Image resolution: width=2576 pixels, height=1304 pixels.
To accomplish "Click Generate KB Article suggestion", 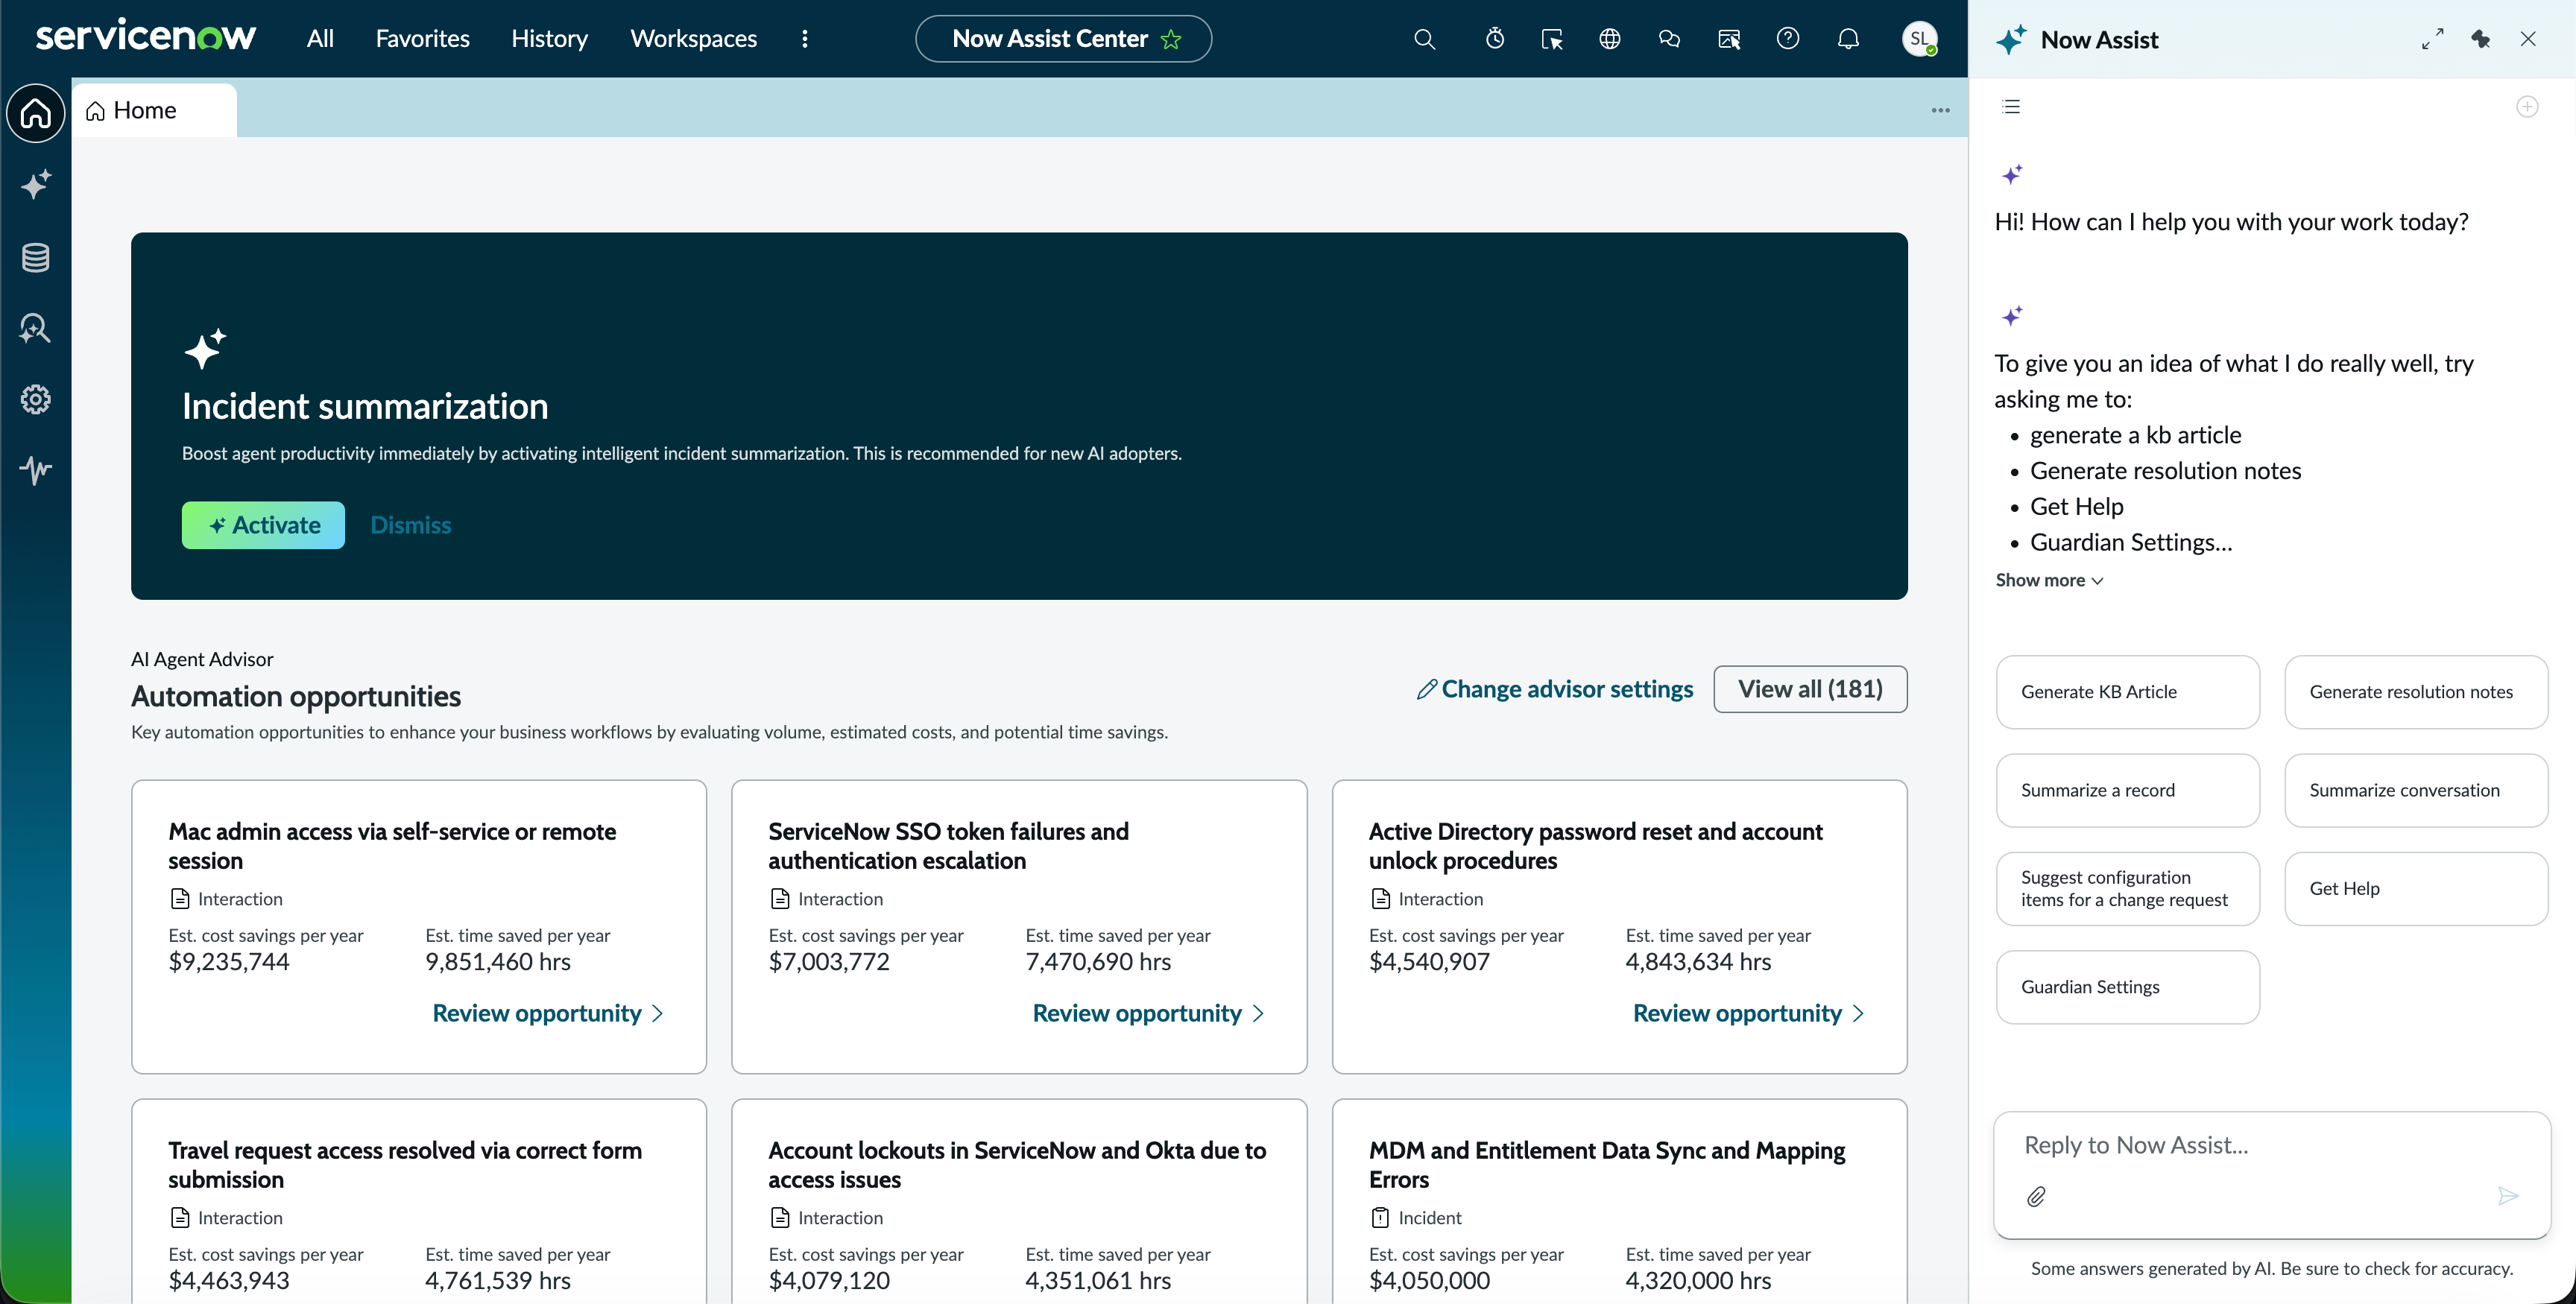I will coord(2128,692).
